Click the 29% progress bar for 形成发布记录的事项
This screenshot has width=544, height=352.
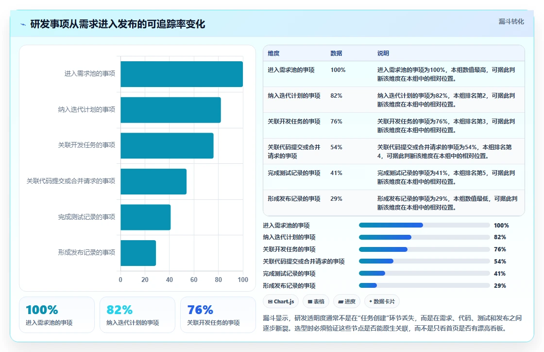coord(425,286)
